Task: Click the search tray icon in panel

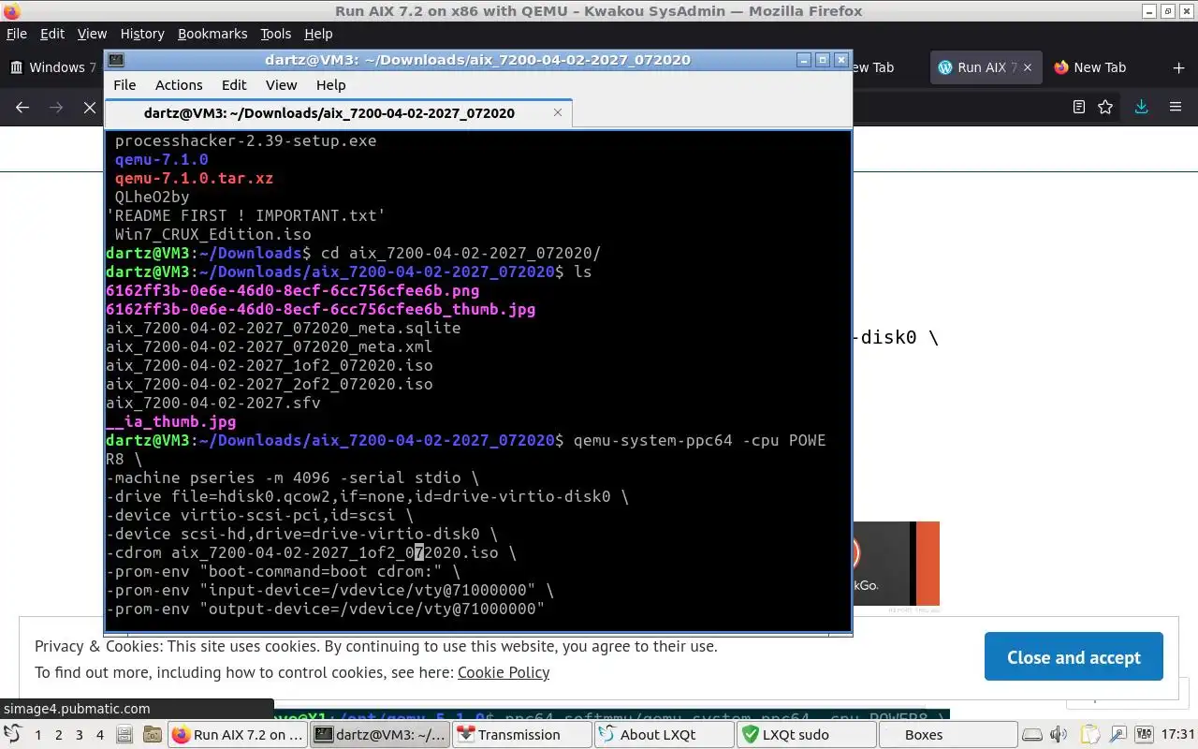Action: click(x=1118, y=735)
